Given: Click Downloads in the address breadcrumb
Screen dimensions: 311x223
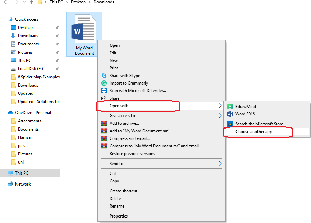Looking at the screenshot, I should [x=104, y=2].
